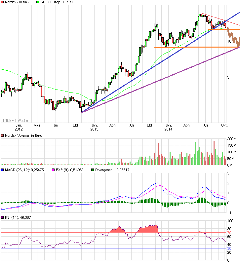Click the RSI axis label '40'
The image size is (240, 263).
click(x=229, y=244)
